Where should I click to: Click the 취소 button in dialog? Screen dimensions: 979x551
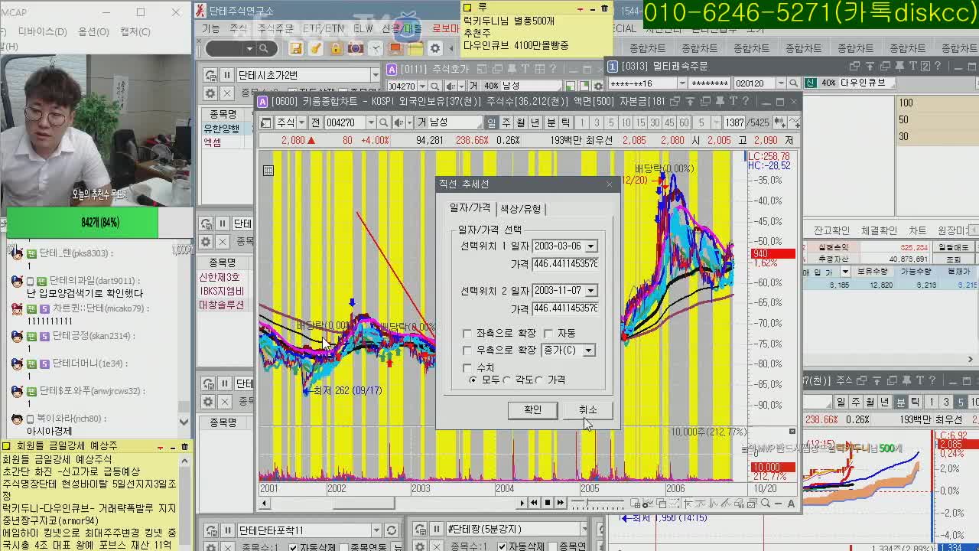(x=587, y=410)
